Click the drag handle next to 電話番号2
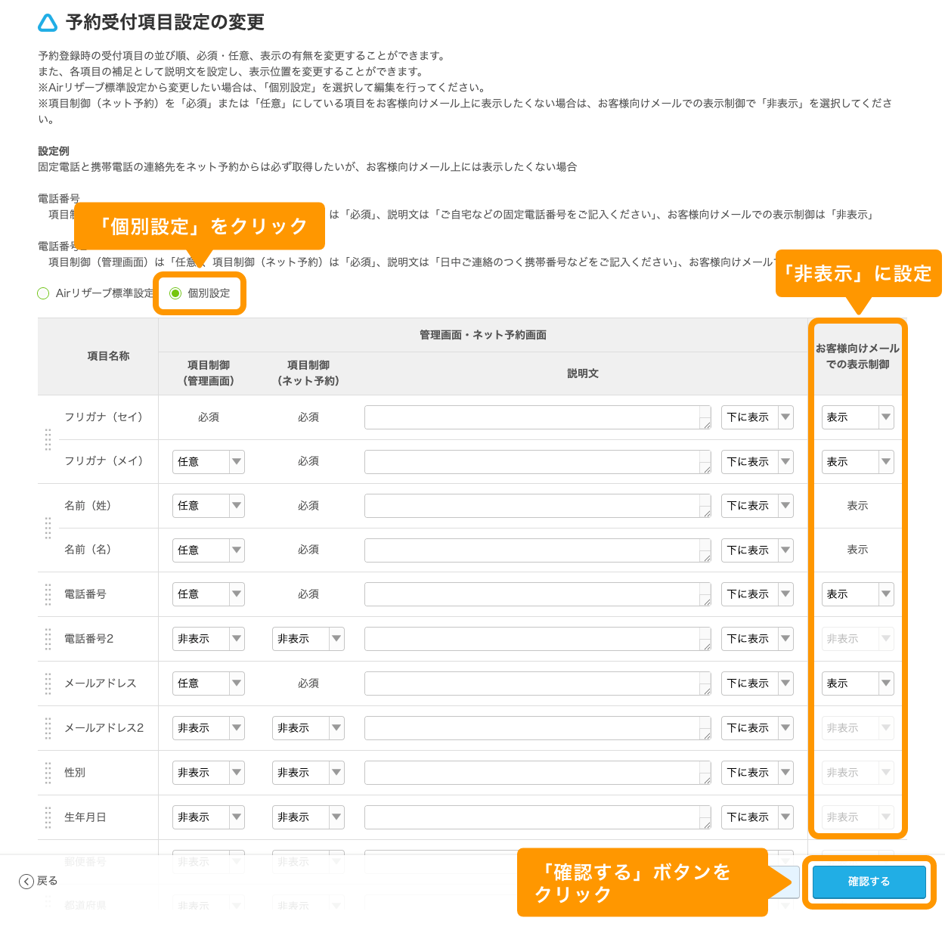945x933 pixels. point(48,639)
